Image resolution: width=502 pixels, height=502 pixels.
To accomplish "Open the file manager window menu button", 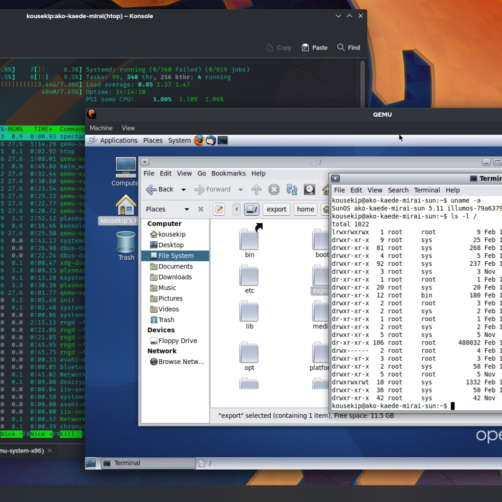I will tap(145, 162).
